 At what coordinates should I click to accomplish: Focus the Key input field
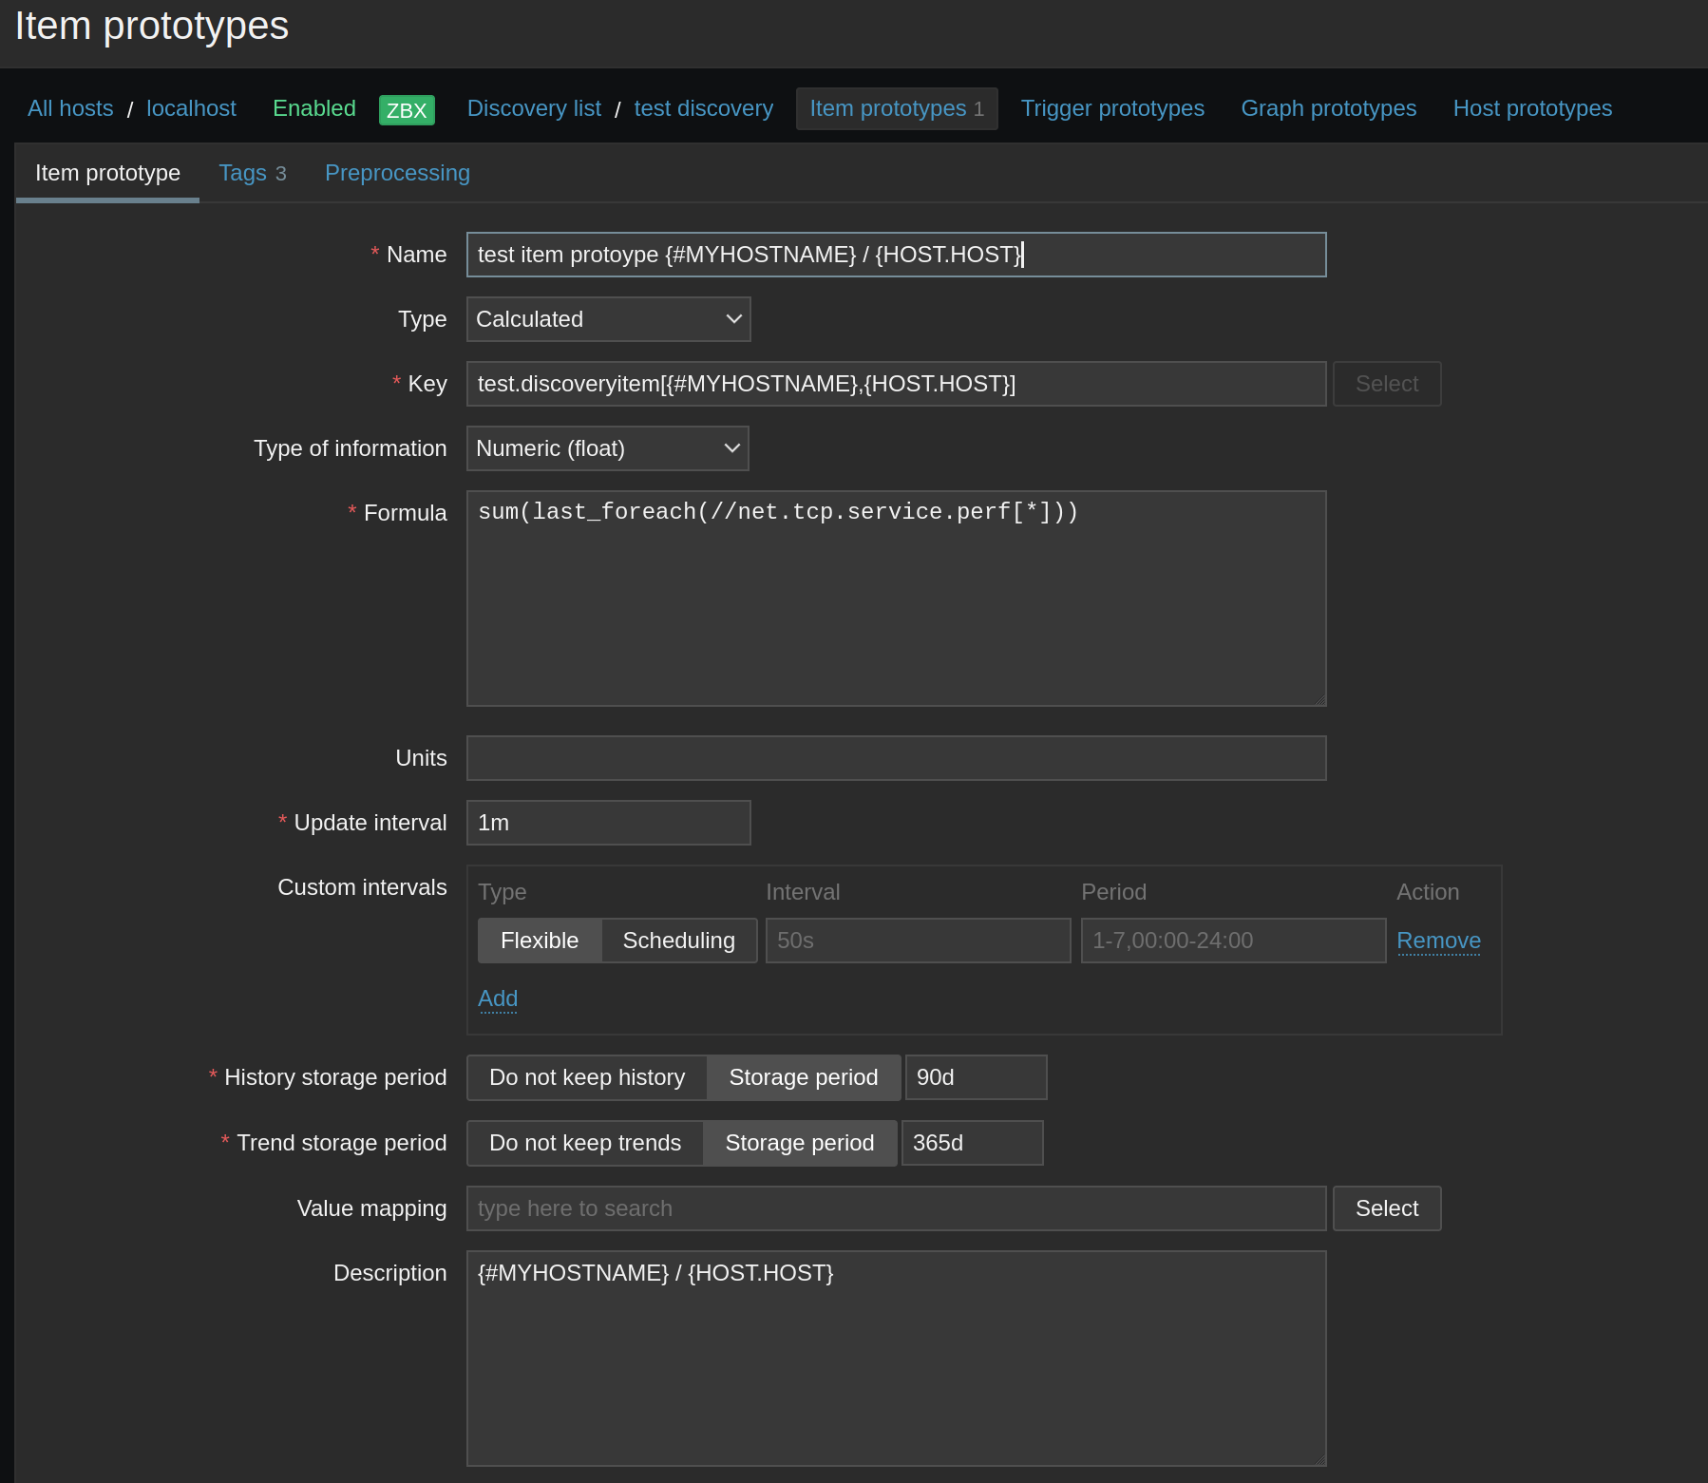897,384
